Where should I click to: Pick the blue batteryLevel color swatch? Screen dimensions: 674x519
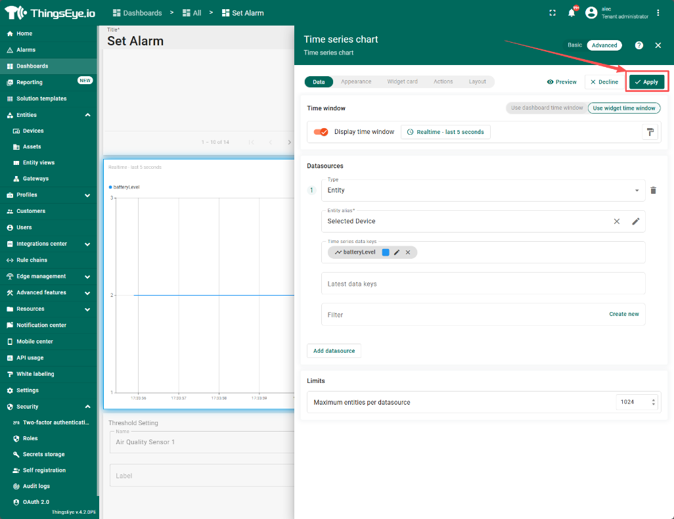(x=386, y=252)
